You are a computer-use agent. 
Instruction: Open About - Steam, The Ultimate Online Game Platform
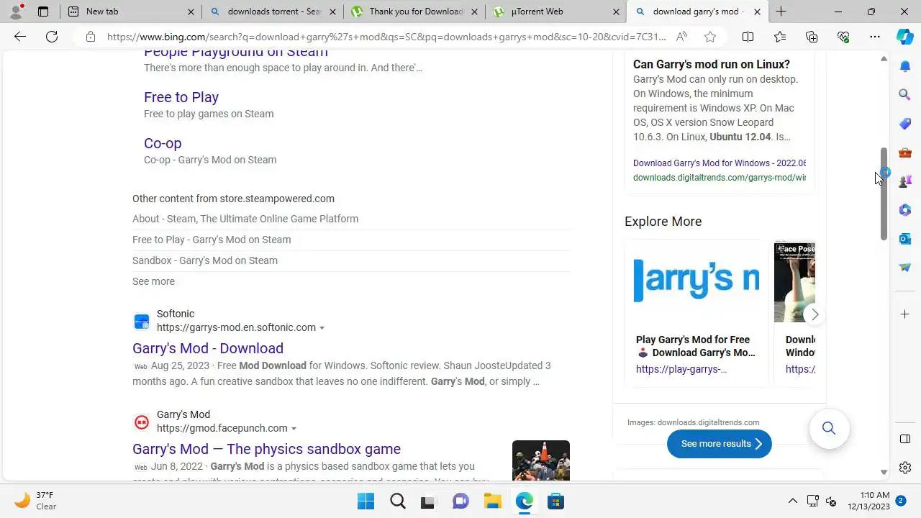coord(245,219)
